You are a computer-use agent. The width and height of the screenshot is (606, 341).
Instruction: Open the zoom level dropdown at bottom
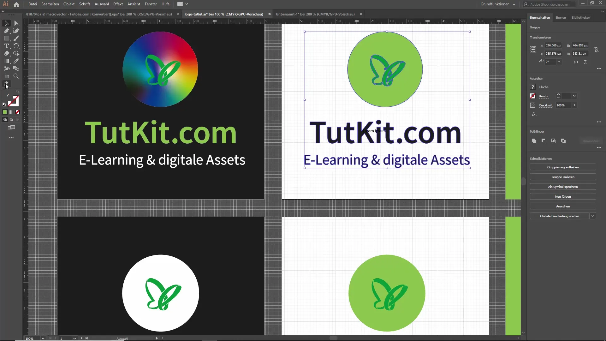click(43, 338)
